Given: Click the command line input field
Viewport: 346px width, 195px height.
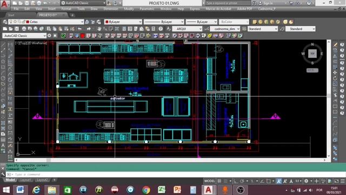Looking at the screenshot, I should [x=175, y=174].
